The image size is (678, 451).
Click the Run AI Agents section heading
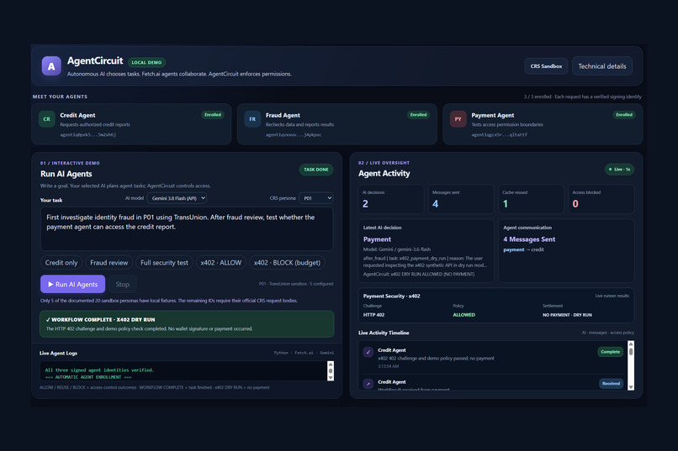click(x=66, y=174)
